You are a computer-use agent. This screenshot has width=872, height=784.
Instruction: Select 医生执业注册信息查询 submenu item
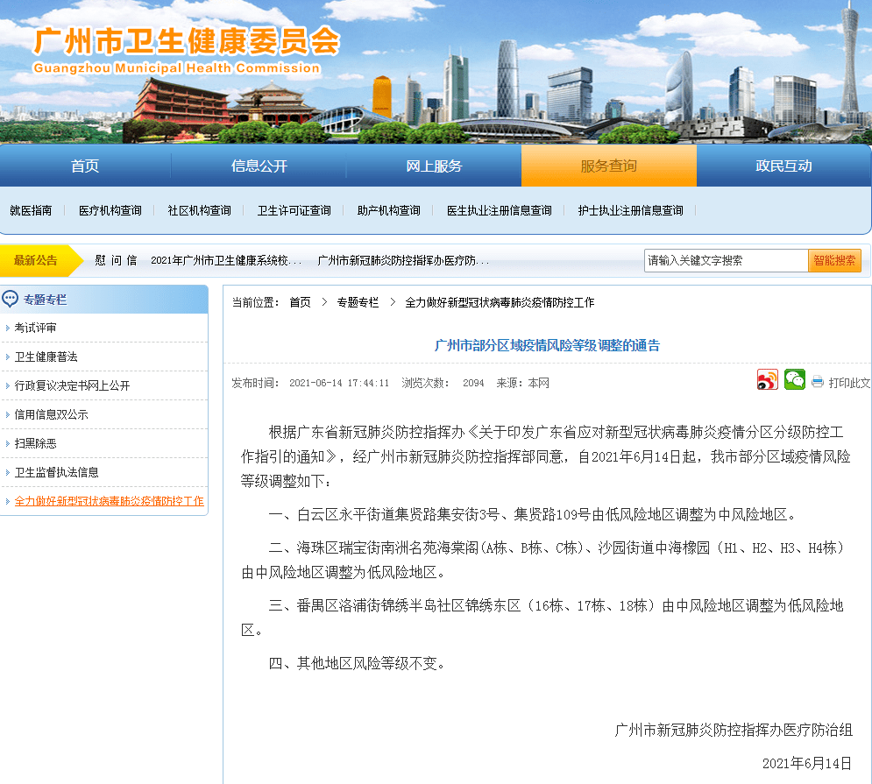click(x=499, y=211)
